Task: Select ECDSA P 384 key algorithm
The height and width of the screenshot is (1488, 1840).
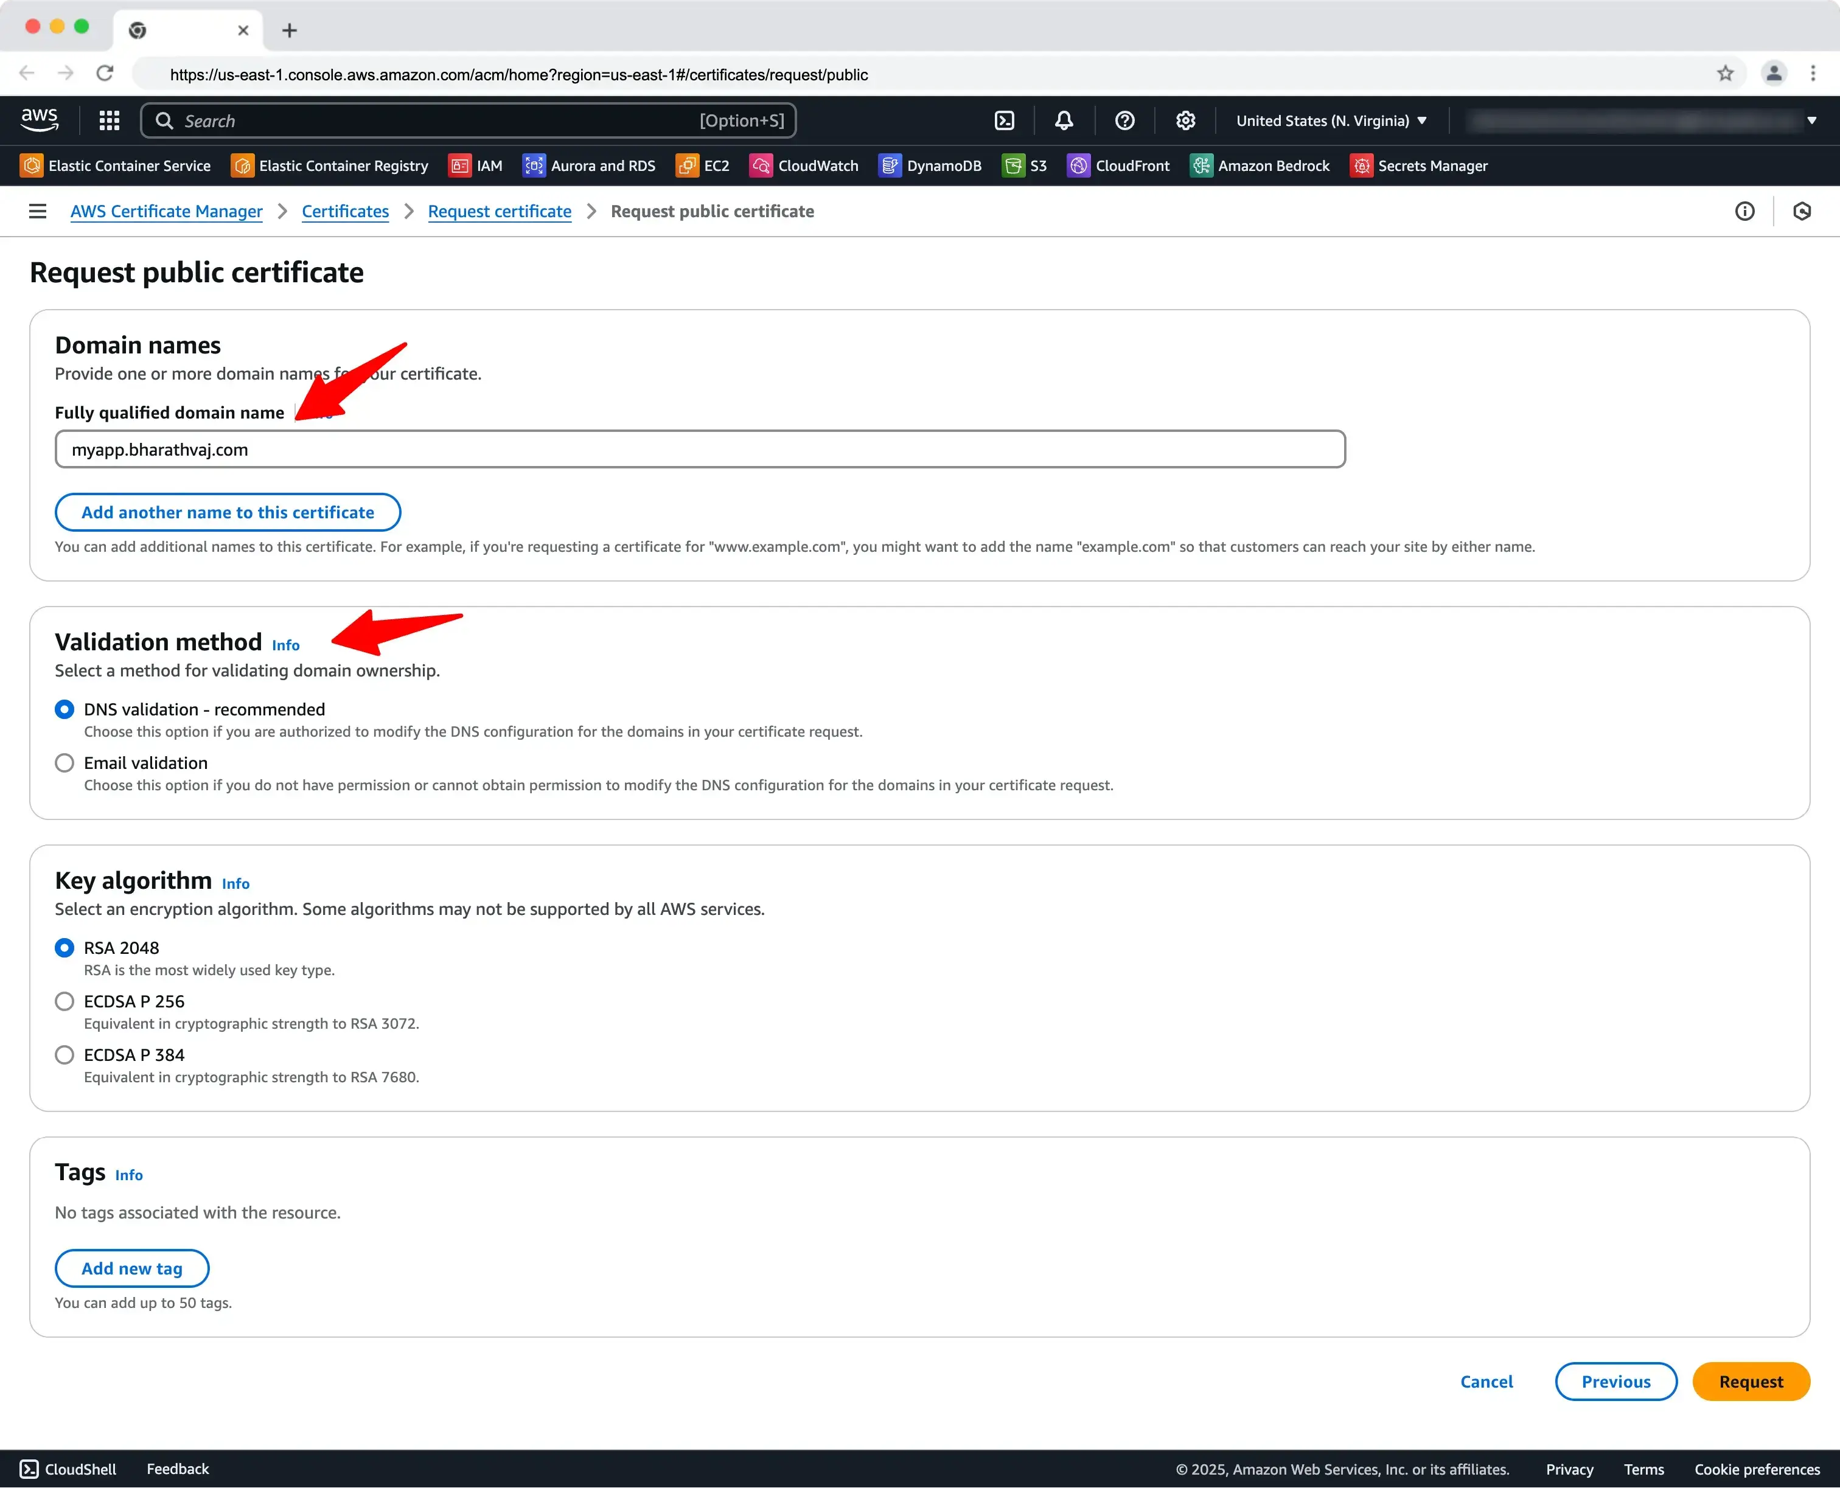Action: (64, 1054)
